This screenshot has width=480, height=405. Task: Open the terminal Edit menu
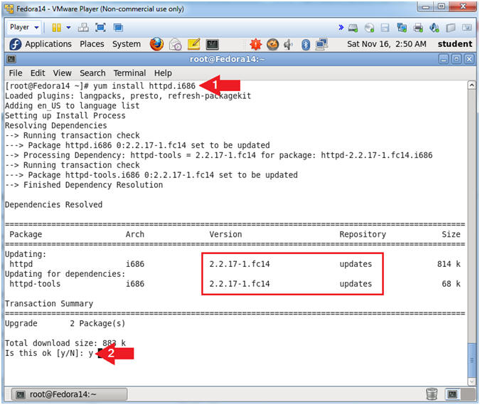point(38,73)
